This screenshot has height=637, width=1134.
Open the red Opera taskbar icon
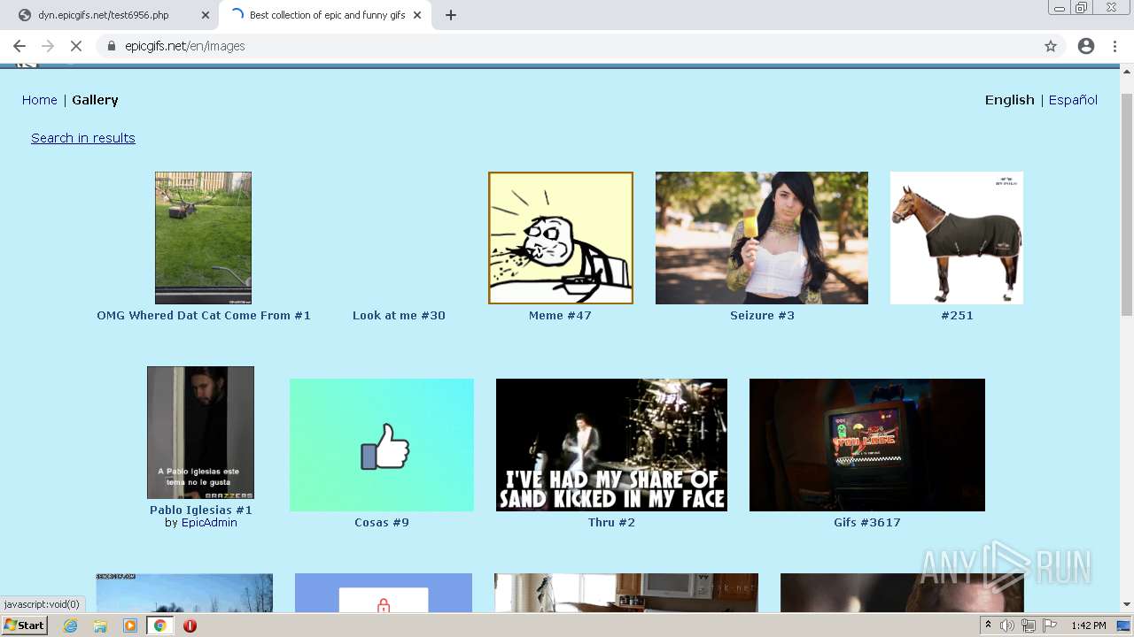(190, 625)
